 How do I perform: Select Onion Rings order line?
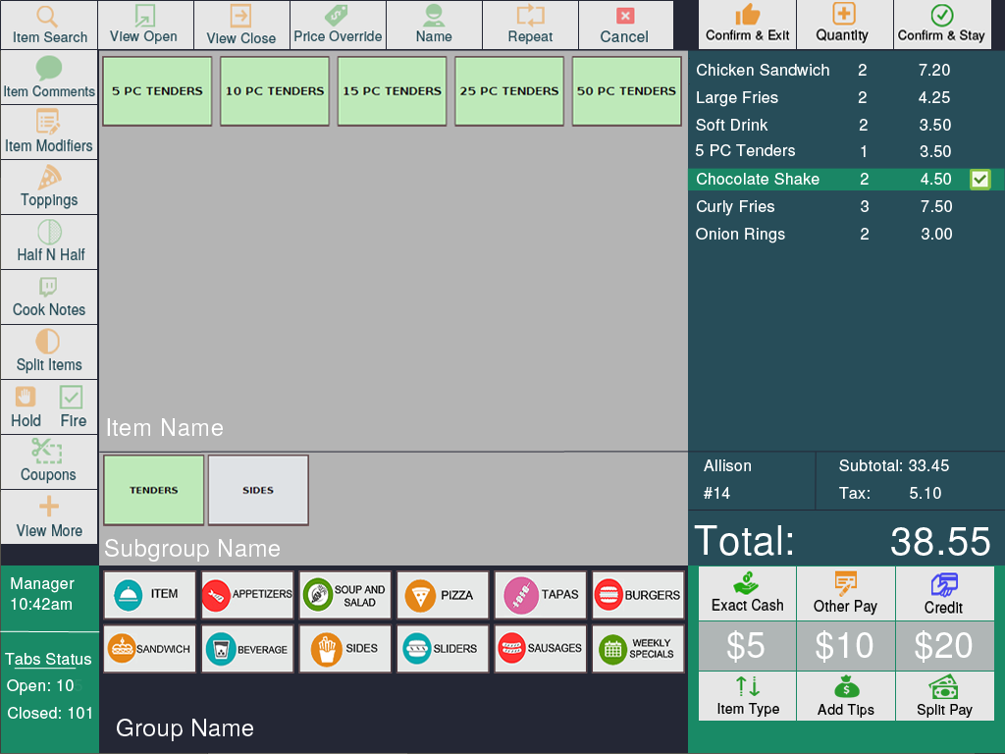[846, 234]
